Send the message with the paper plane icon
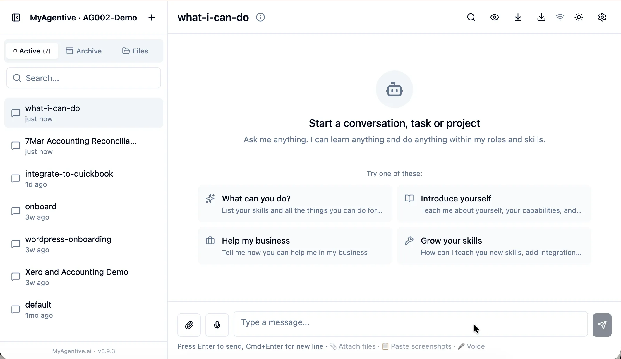The width and height of the screenshot is (621, 359). coord(602,325)
